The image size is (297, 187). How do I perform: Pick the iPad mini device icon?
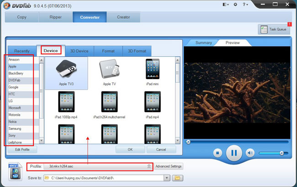[x=153, y=69]
